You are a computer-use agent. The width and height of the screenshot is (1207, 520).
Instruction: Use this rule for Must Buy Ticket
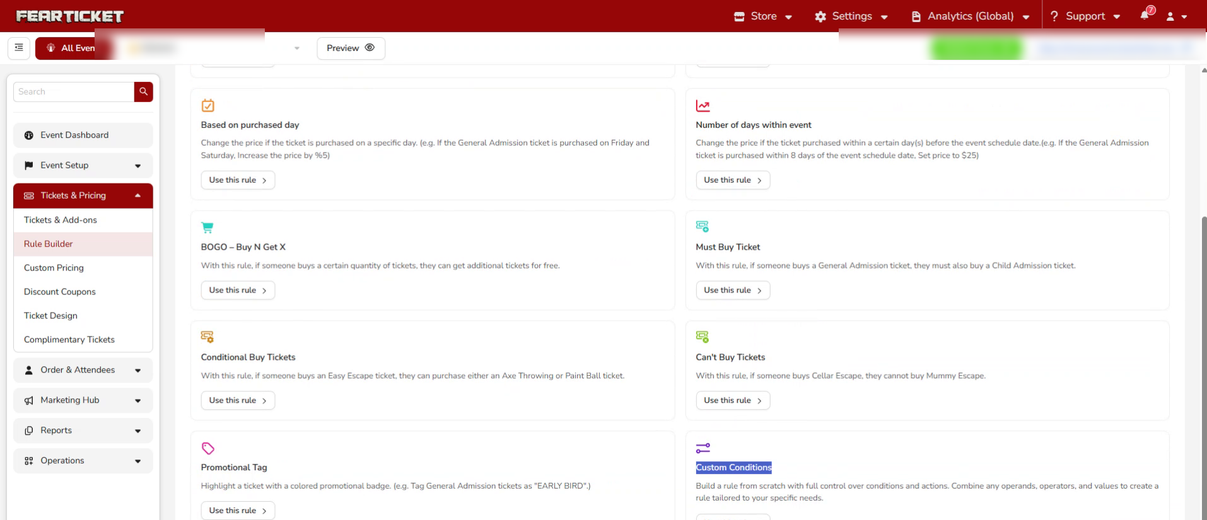coord(733,290)
